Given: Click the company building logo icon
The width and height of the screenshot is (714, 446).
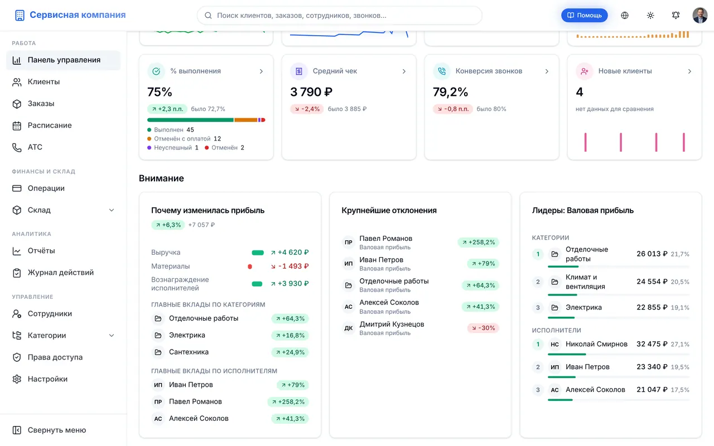Looking at the screenshot, I should point(20,16).
